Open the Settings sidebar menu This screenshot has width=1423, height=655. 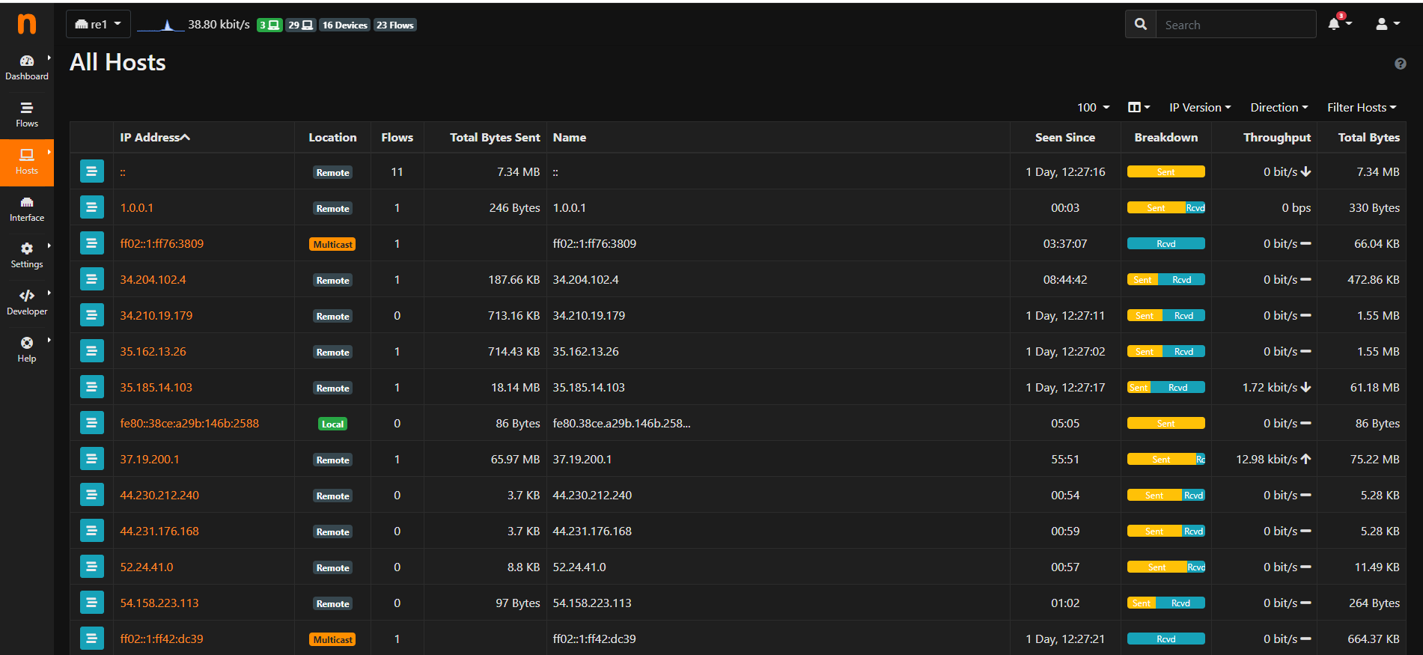(27, 255)
